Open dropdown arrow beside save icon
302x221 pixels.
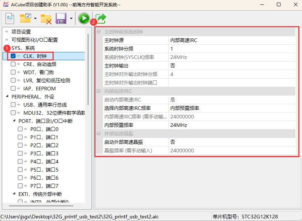71,18
